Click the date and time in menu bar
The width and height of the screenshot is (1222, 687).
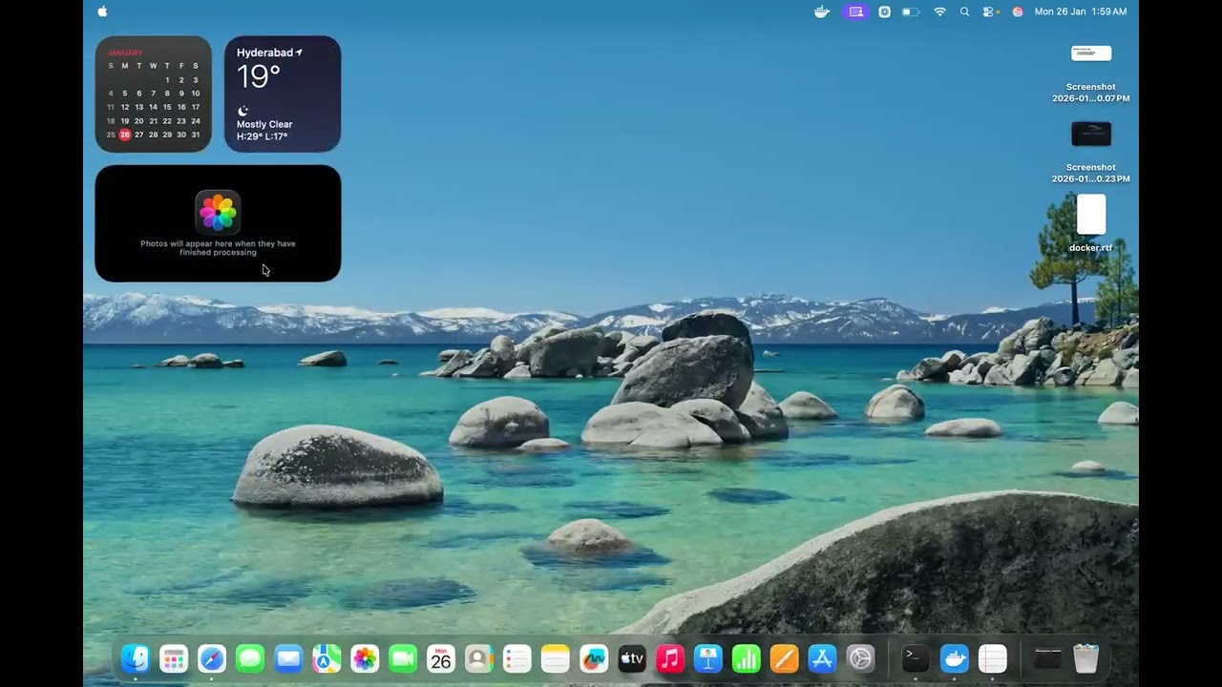1081,11
